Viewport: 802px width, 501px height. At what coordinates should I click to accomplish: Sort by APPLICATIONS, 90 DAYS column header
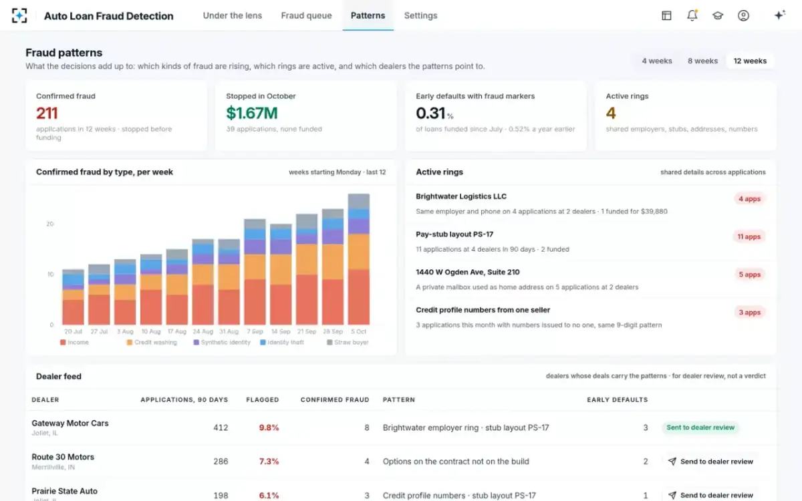[184, 399]
